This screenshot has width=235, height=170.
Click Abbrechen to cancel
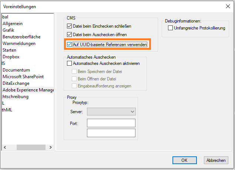point(216,160)
